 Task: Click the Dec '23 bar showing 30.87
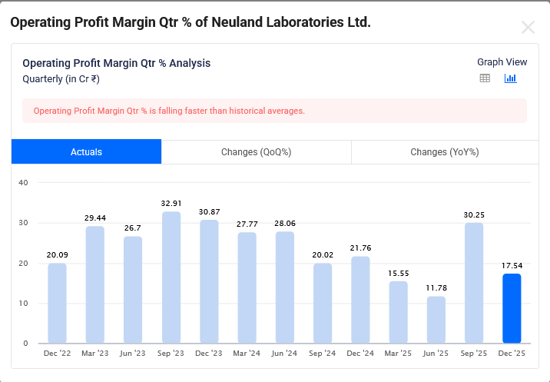click(x=209, y=281)
